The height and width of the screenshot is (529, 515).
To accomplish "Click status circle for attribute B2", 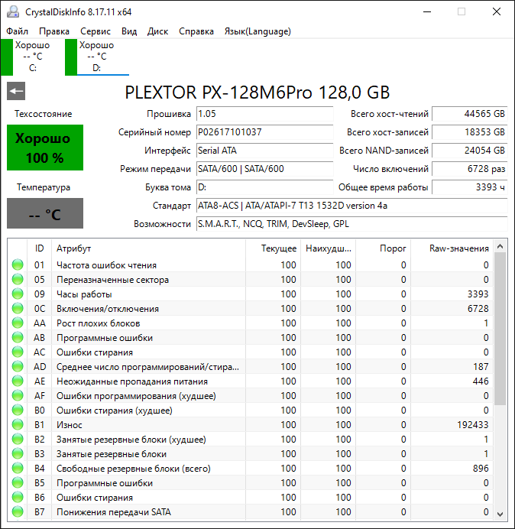I will point(18,439).
